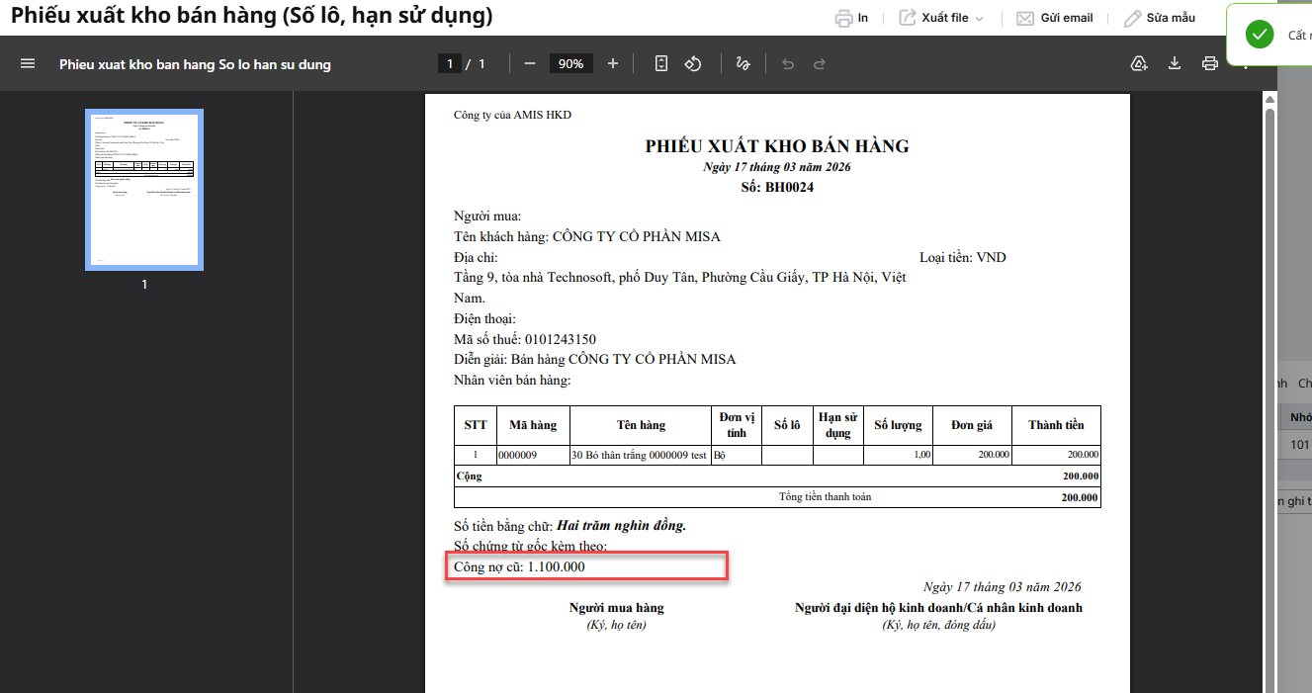Zoom in with the plus button

[613, 63]
